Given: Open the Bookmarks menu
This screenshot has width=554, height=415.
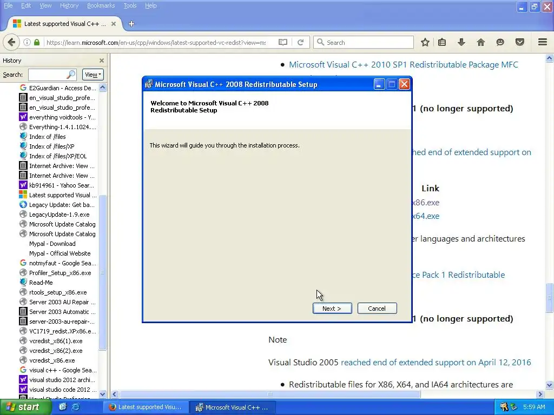Looking at the screenshot, I should pyautogui.click(x=101, y=5).
